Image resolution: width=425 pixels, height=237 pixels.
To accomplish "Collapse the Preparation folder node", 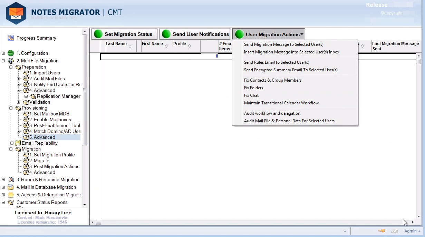I will 11,67.
